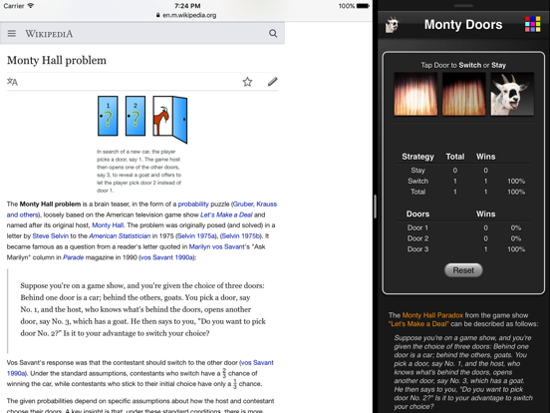This screenshot has width=550, height=413.
Task: Open the 'vos Savant 1990a' citation after Parade
Action: [166, 257]
